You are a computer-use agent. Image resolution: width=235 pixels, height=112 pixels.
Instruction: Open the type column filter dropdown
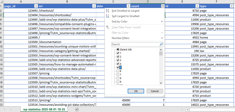pos(231,6)
